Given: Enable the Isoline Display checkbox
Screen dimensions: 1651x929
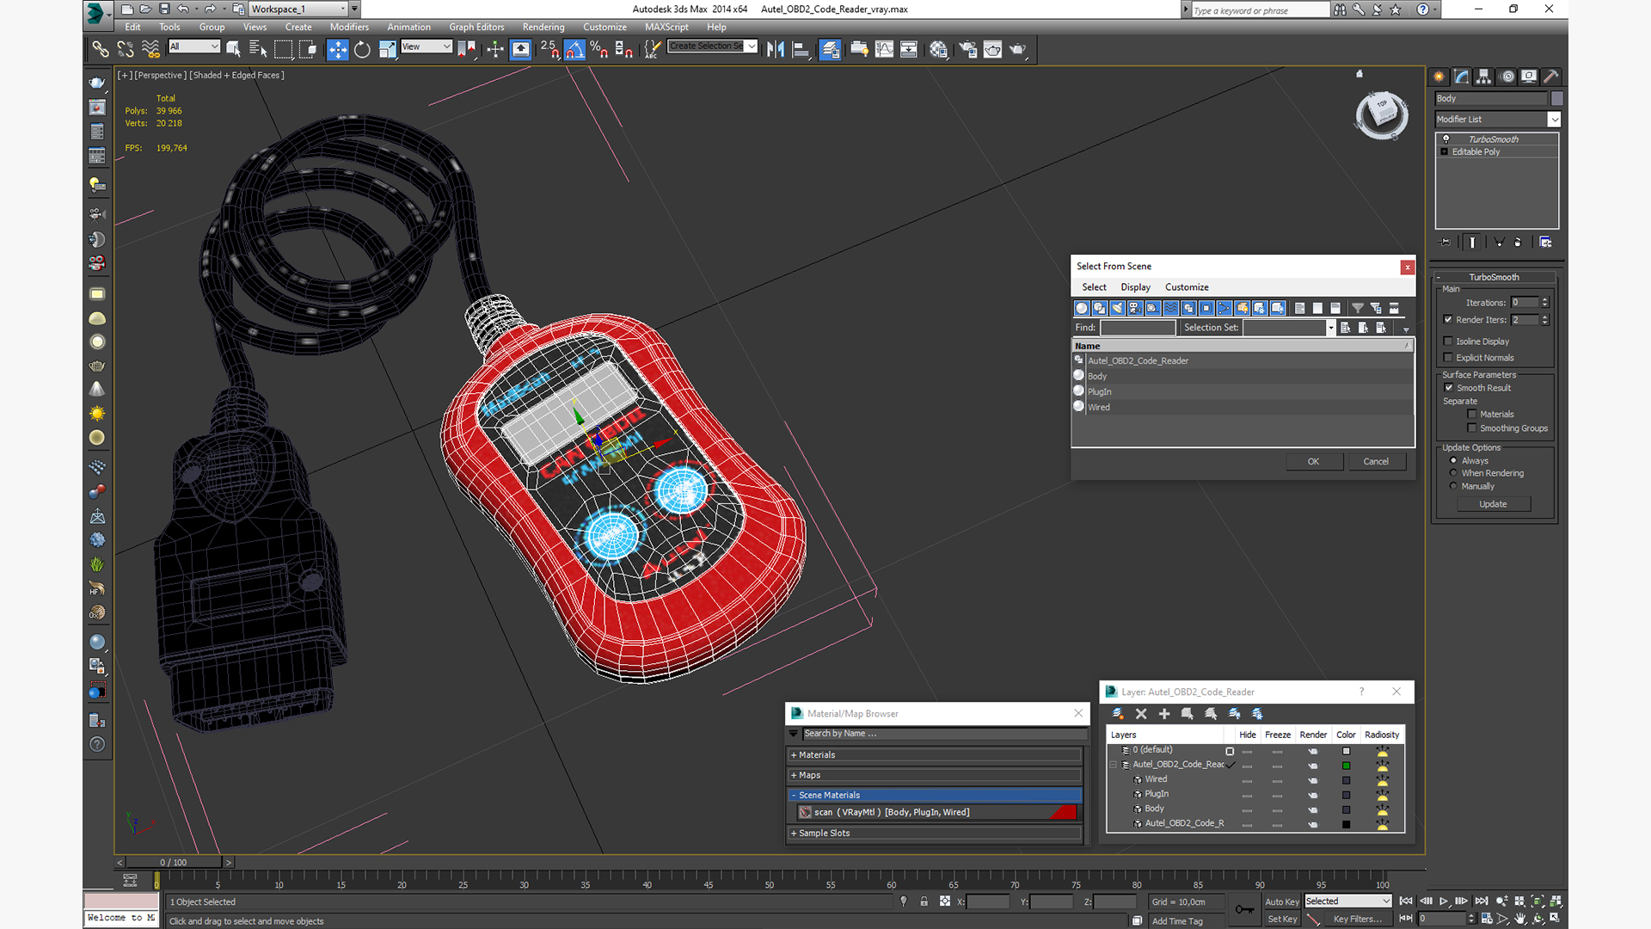Looking at the screenshot, I should pos(1448,341).
